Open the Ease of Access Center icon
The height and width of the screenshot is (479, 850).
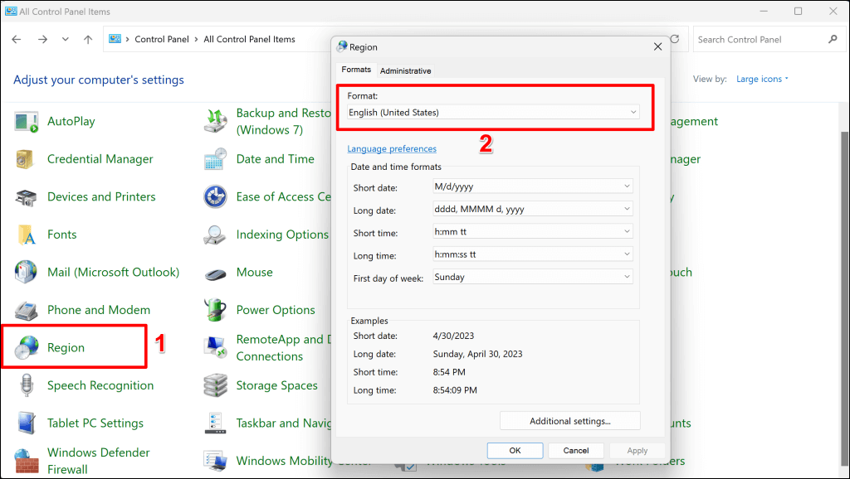tap(215, 197)
